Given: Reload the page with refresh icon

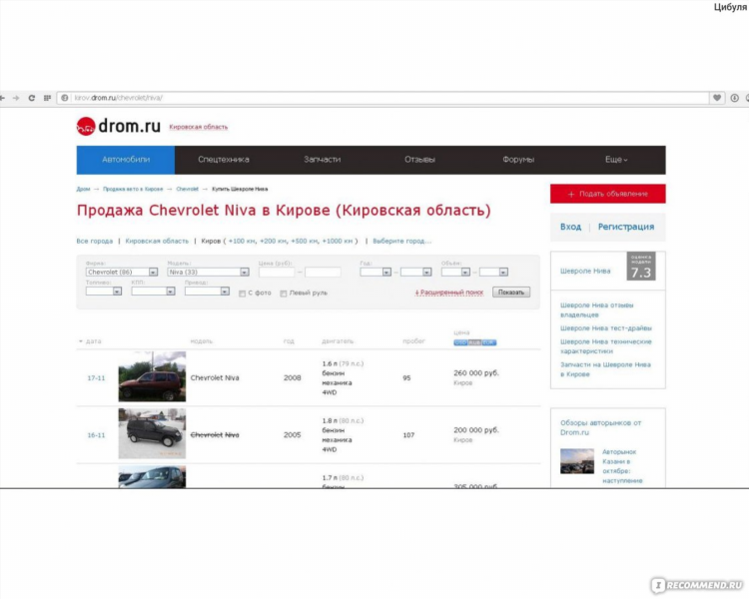Looking at the screenshot, I should click(x=32, y=98).
